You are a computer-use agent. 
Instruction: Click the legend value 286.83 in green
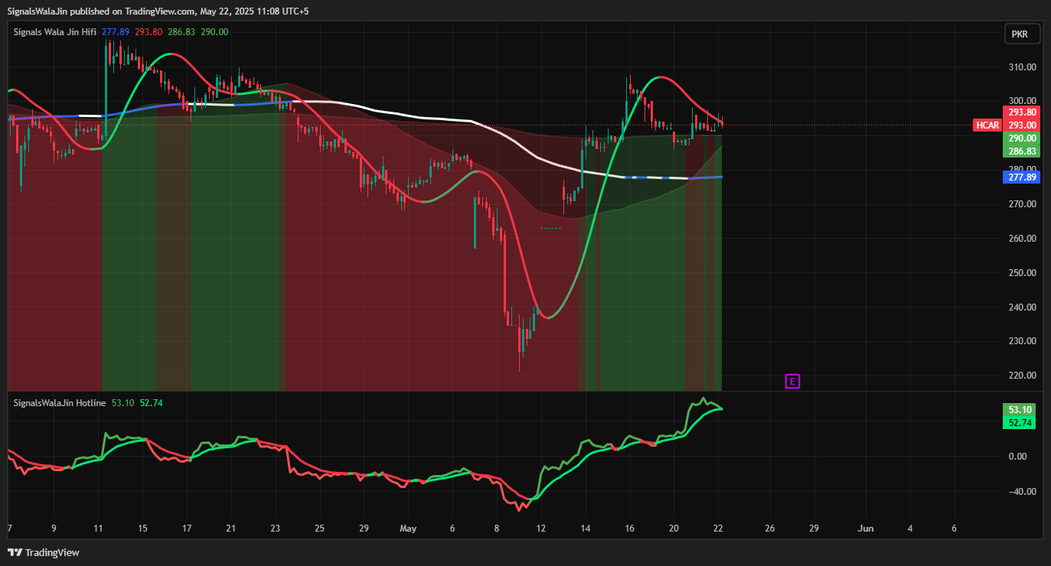click(x=181, y=32)
